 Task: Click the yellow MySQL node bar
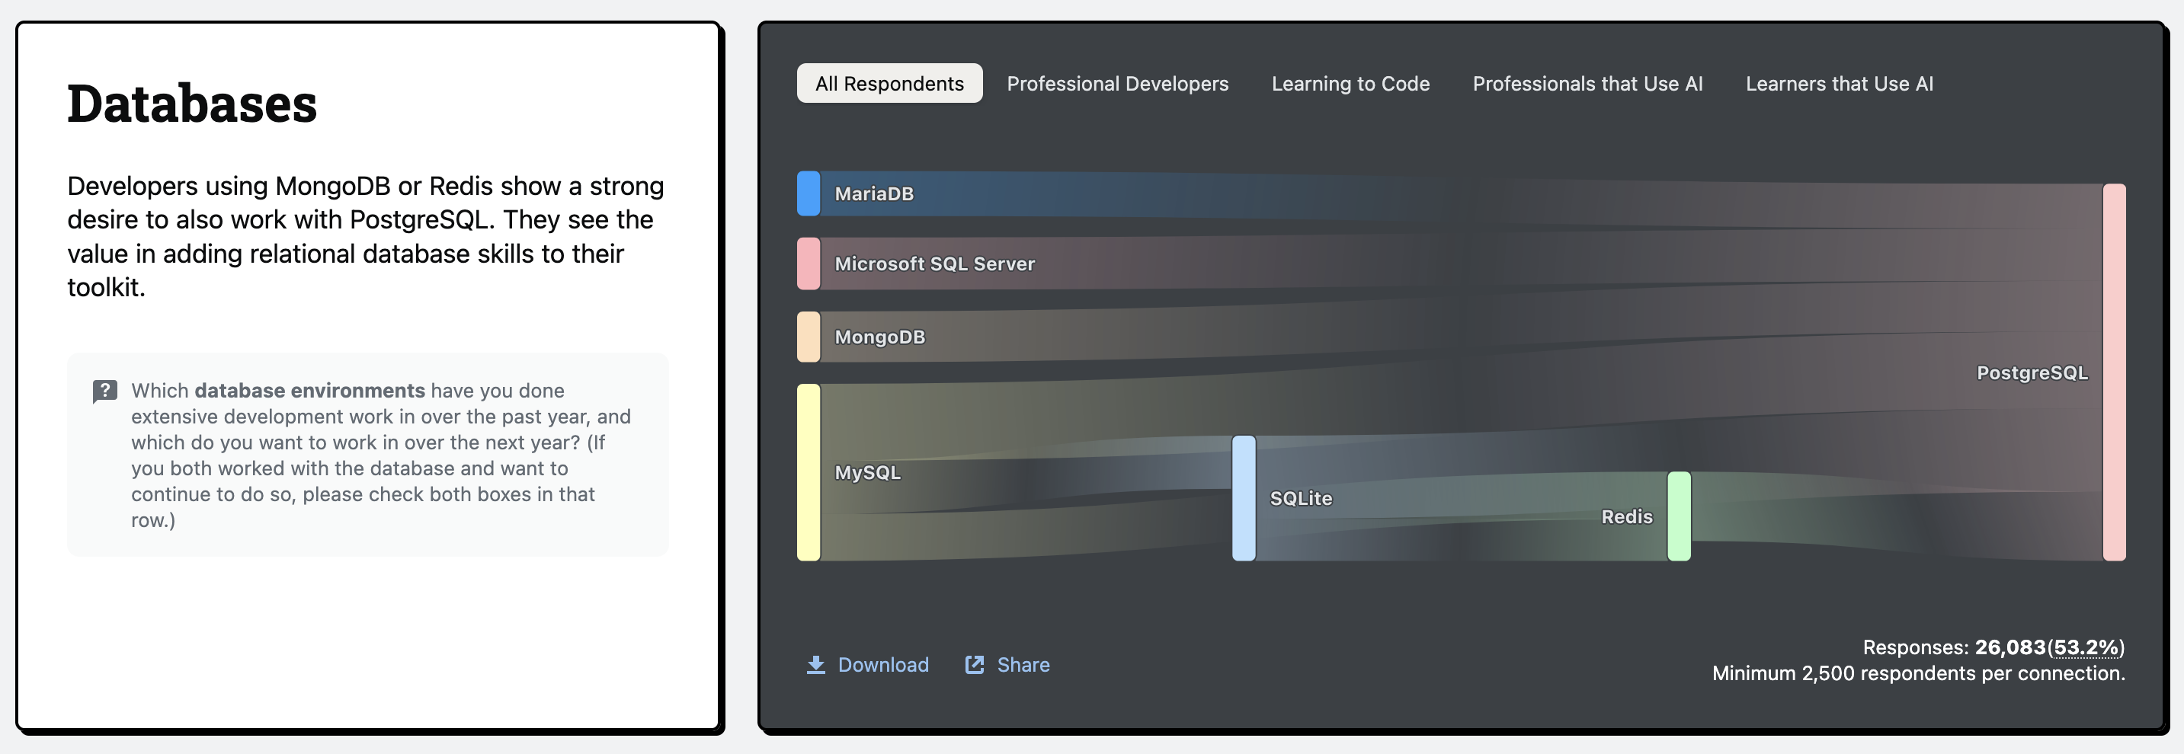point(809,472)
